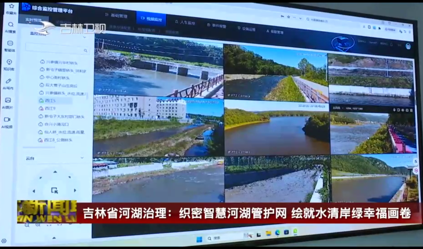Collapse the monitoring list chevron
The image size is (423, 249).
[x=85, y=37]
